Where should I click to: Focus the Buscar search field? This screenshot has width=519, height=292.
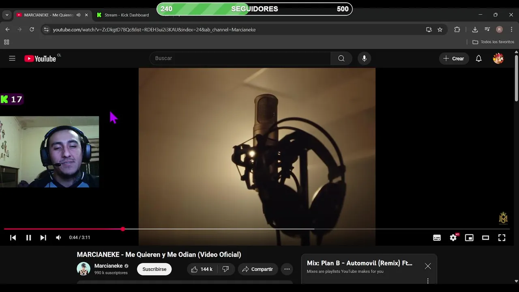click(240, 58)
